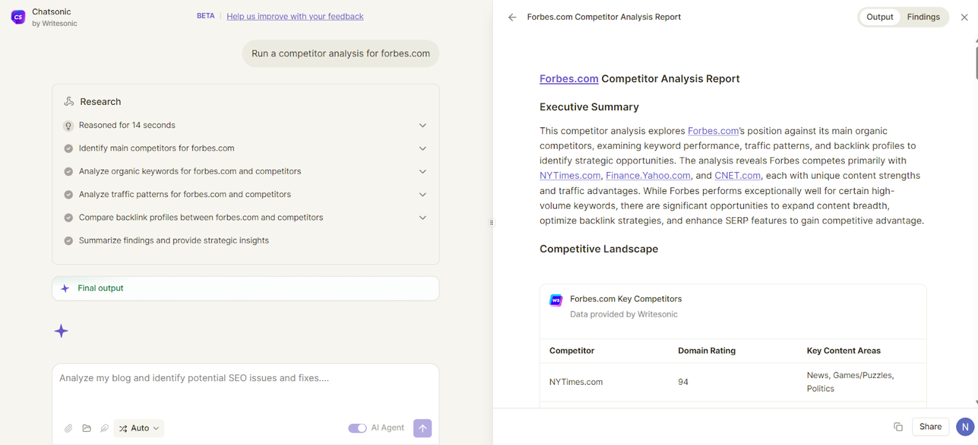Click News, Games/Puzzles, Politics cell
978x445 pixels.
(850, 382)
